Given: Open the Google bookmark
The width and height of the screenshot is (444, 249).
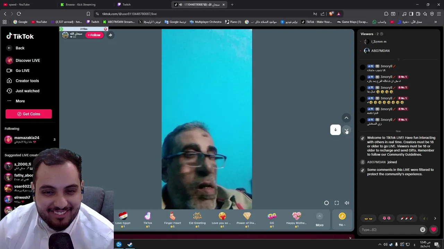Looking at the screenshot, I should pyautogui.click(x=20, y=22).
